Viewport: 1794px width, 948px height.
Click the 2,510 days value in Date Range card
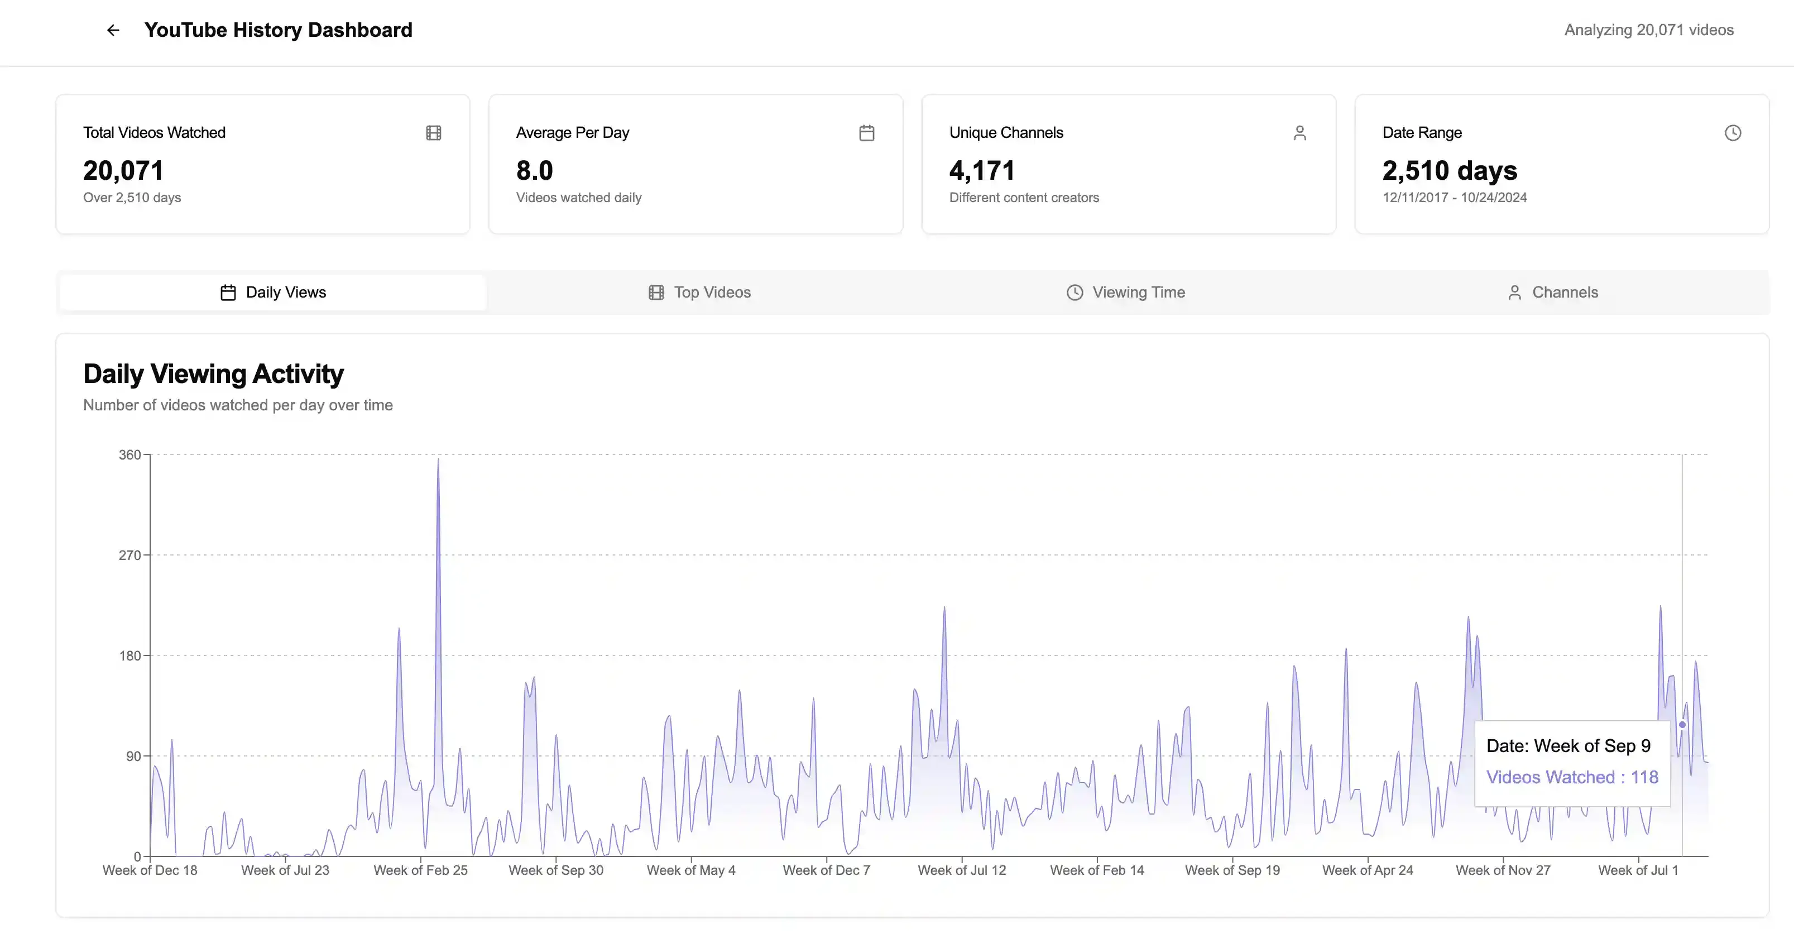(x=1449, y=171)
